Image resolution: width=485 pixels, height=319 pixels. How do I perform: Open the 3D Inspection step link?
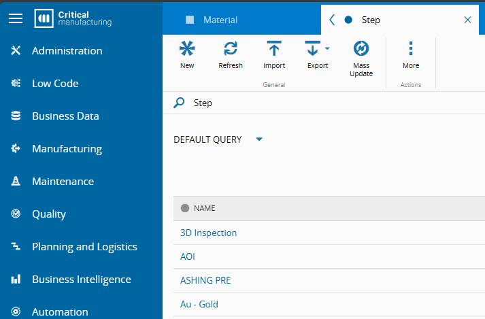pyautogui.click(x=208, y=233)
